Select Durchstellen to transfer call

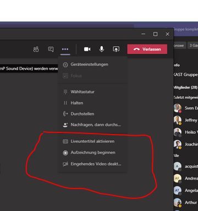click(x=92, y=114)
